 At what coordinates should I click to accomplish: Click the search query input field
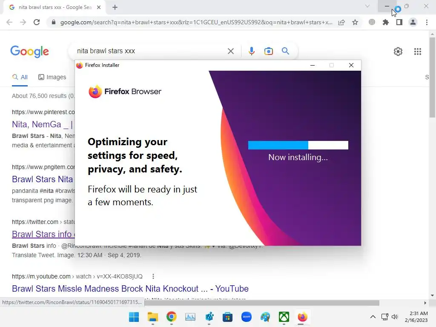click(x=150, y=51)
